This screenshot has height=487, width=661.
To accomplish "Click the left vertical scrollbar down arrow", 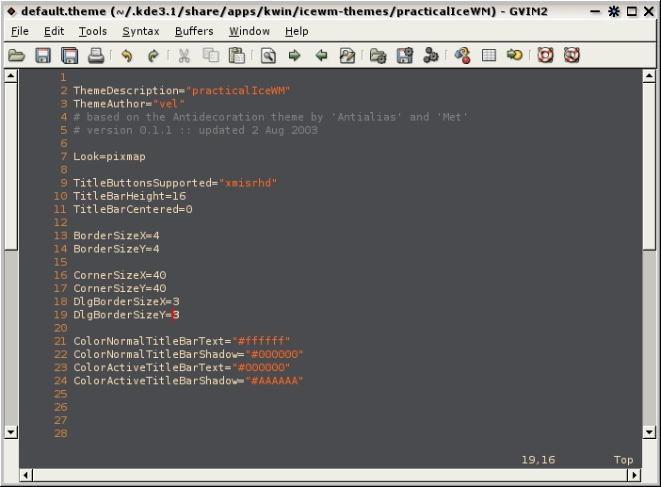I will [x=11, y=431].
